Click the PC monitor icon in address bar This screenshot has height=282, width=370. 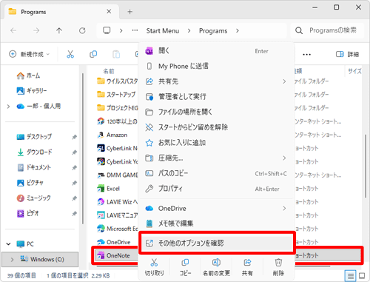[107, 30]
